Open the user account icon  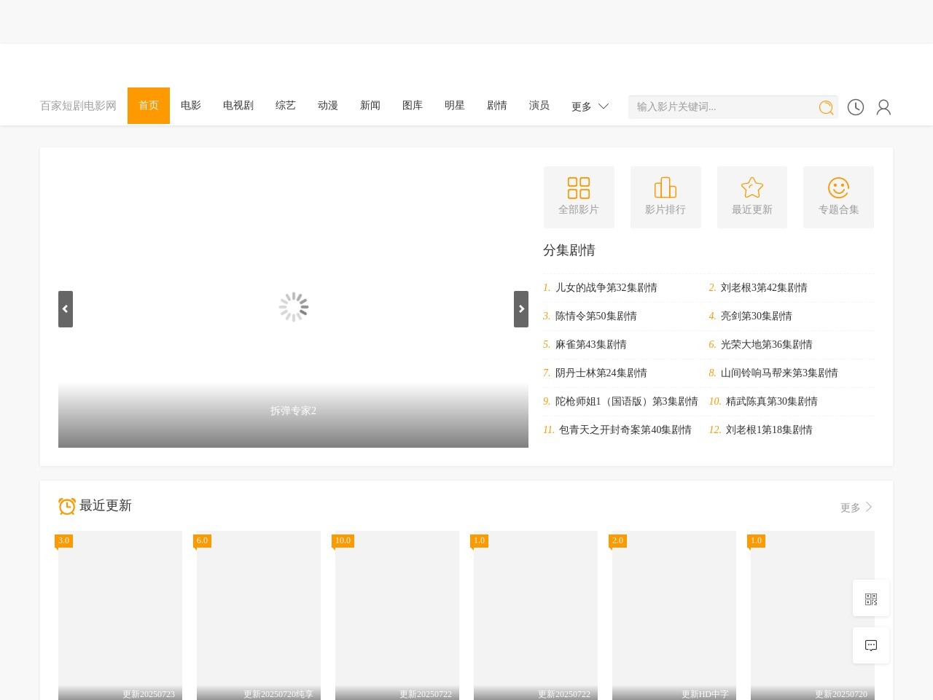tap(884, 107)
